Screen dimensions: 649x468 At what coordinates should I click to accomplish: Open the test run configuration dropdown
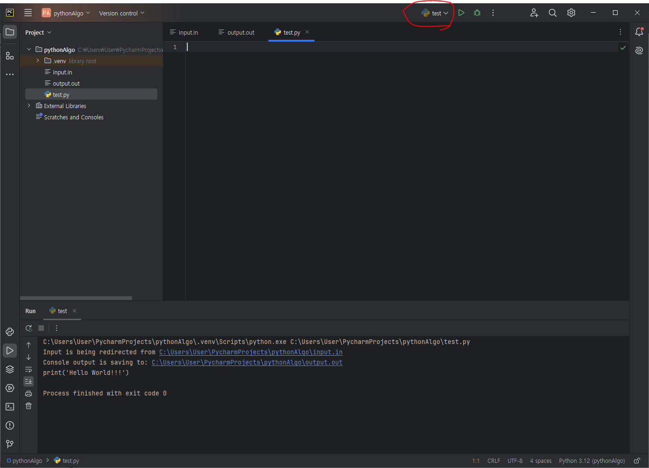click(x=435, y=13)
